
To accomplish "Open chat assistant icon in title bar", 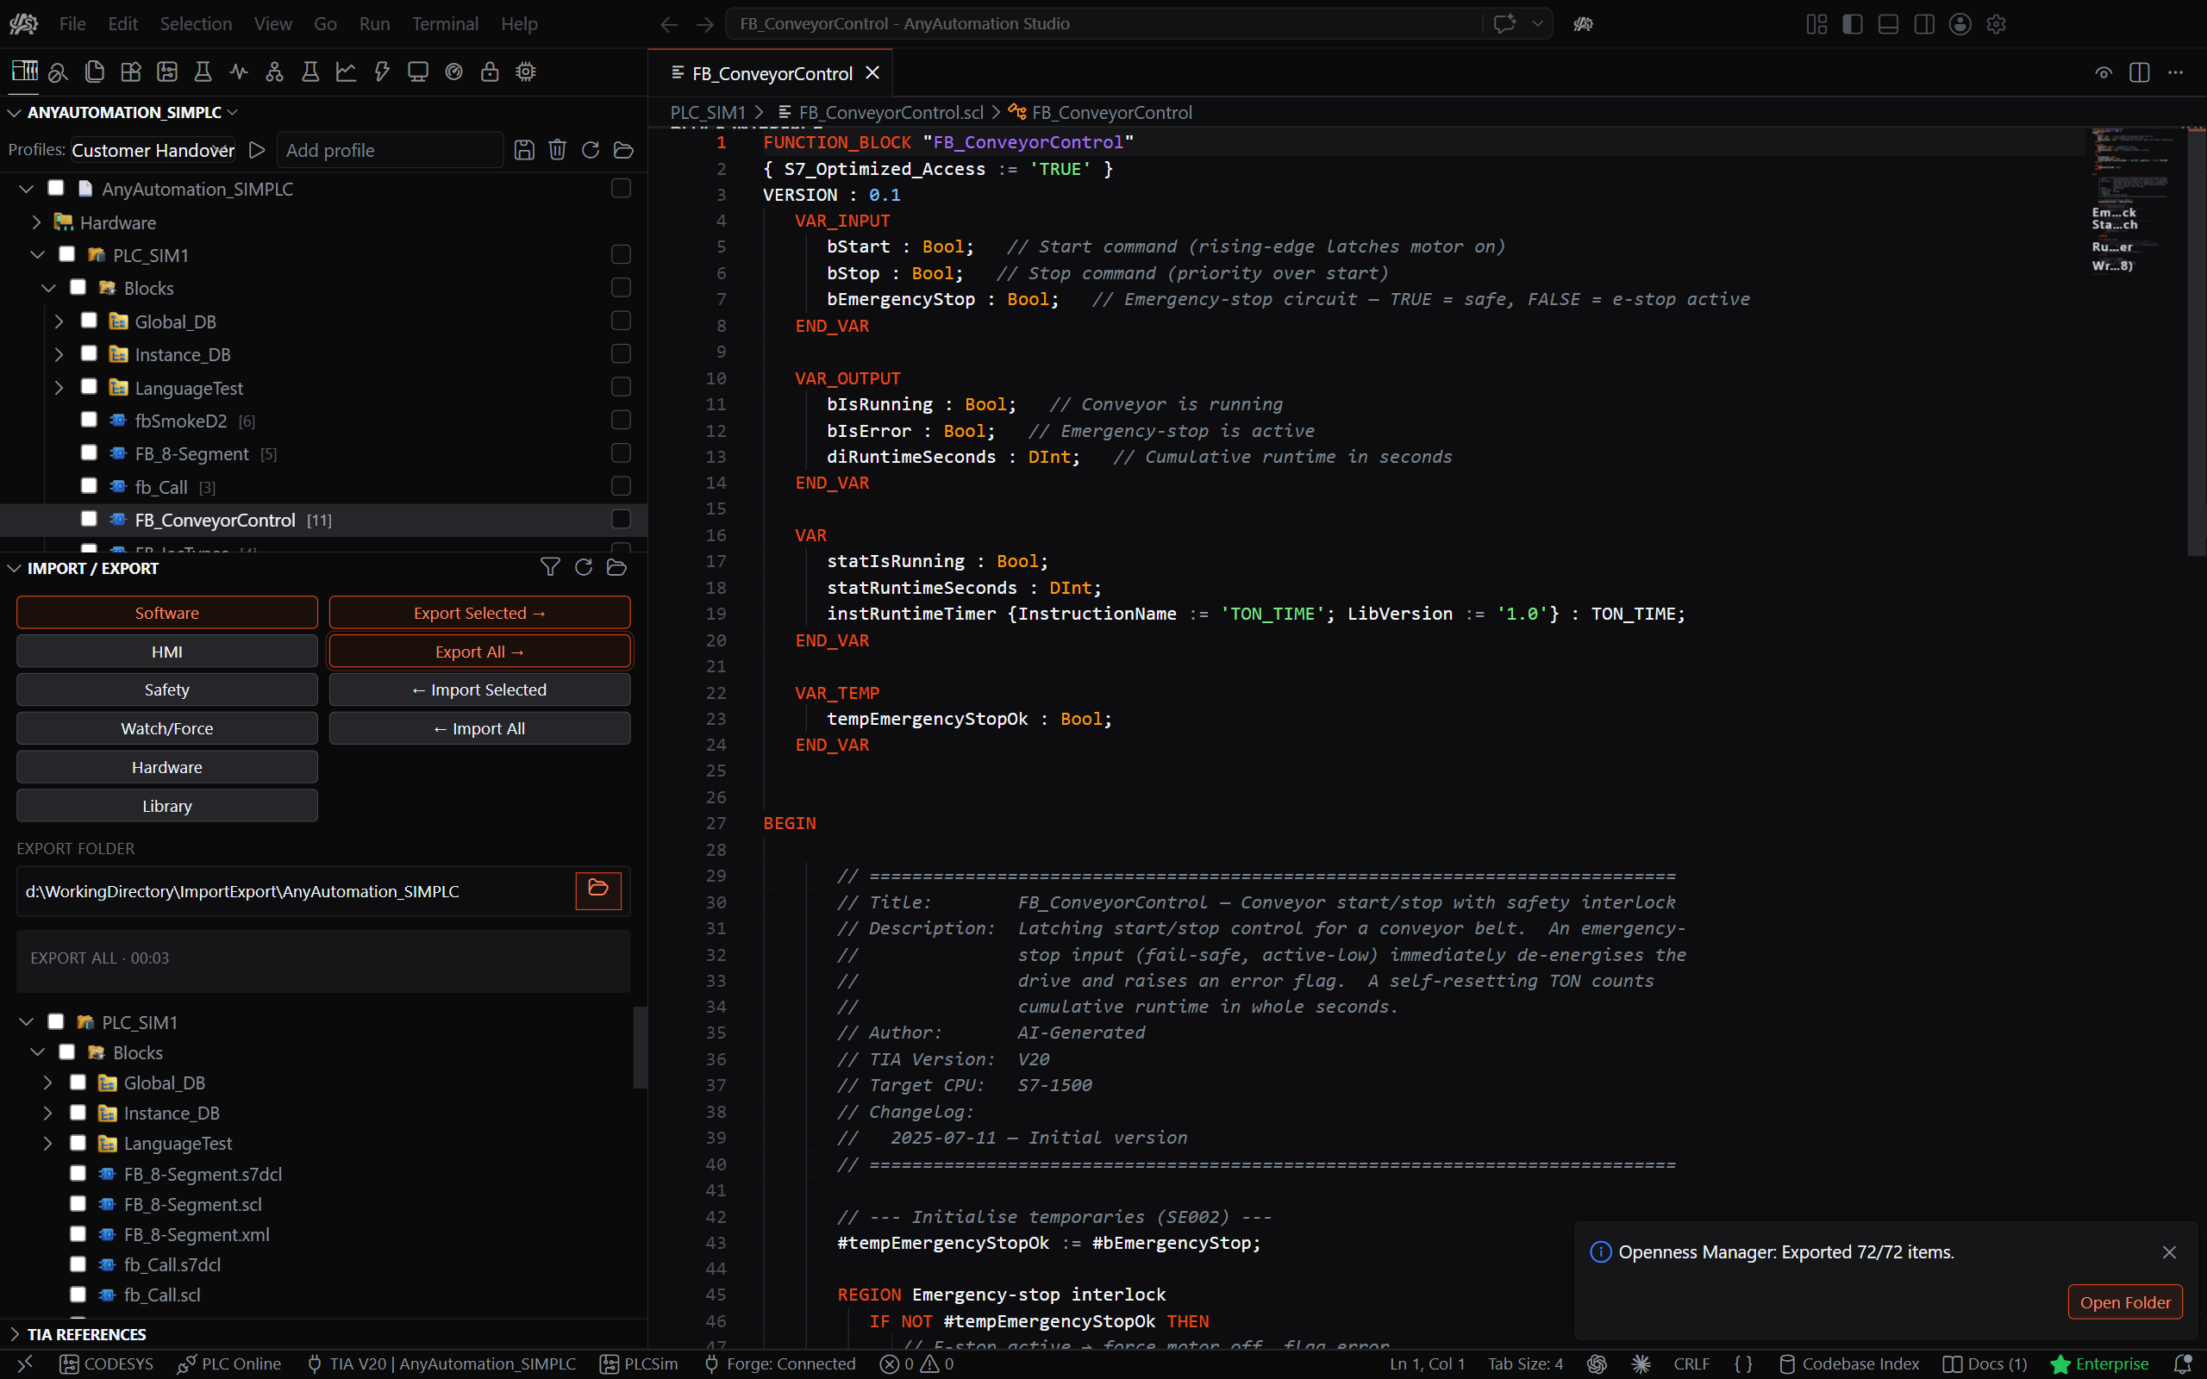I will 1504,22.
